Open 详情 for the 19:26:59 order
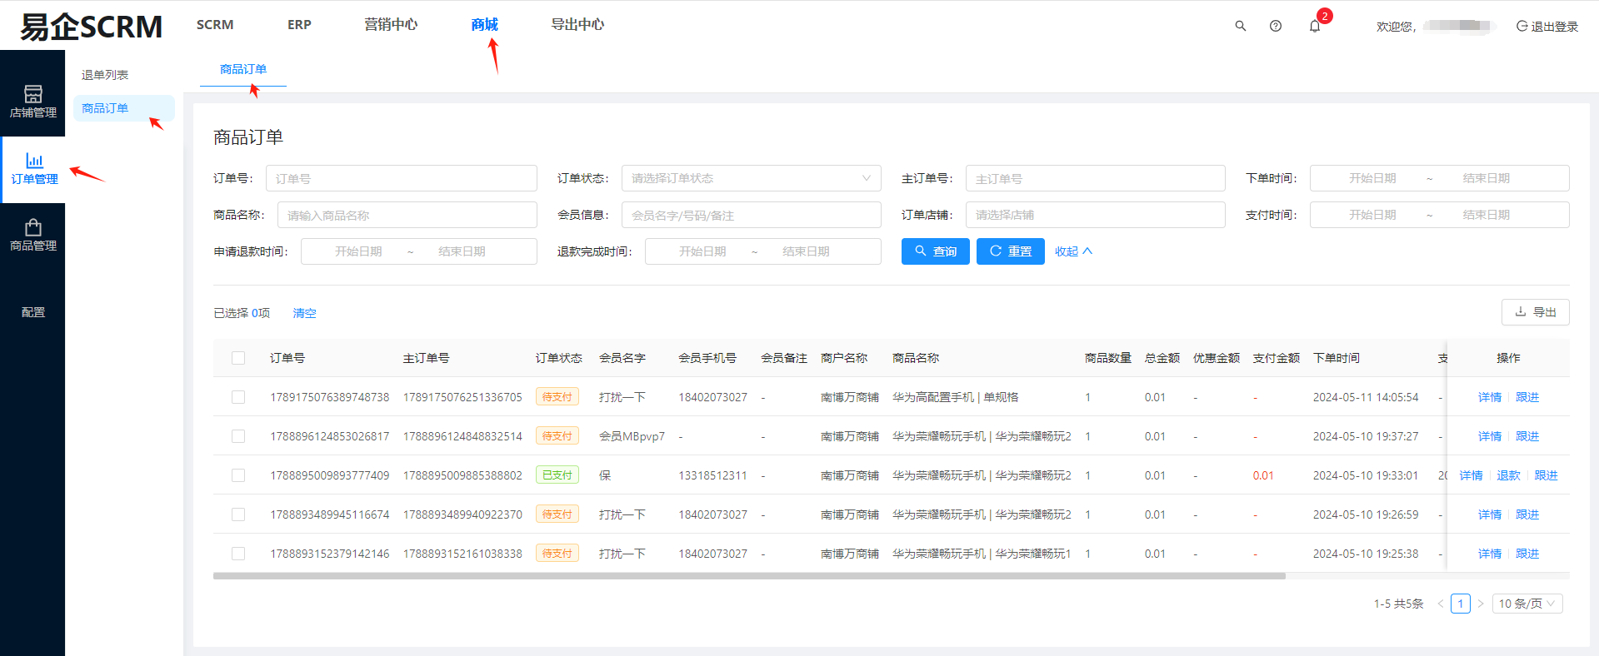Image resolution: width=1599 pixels, height=656 pixels. (1490, 514)
